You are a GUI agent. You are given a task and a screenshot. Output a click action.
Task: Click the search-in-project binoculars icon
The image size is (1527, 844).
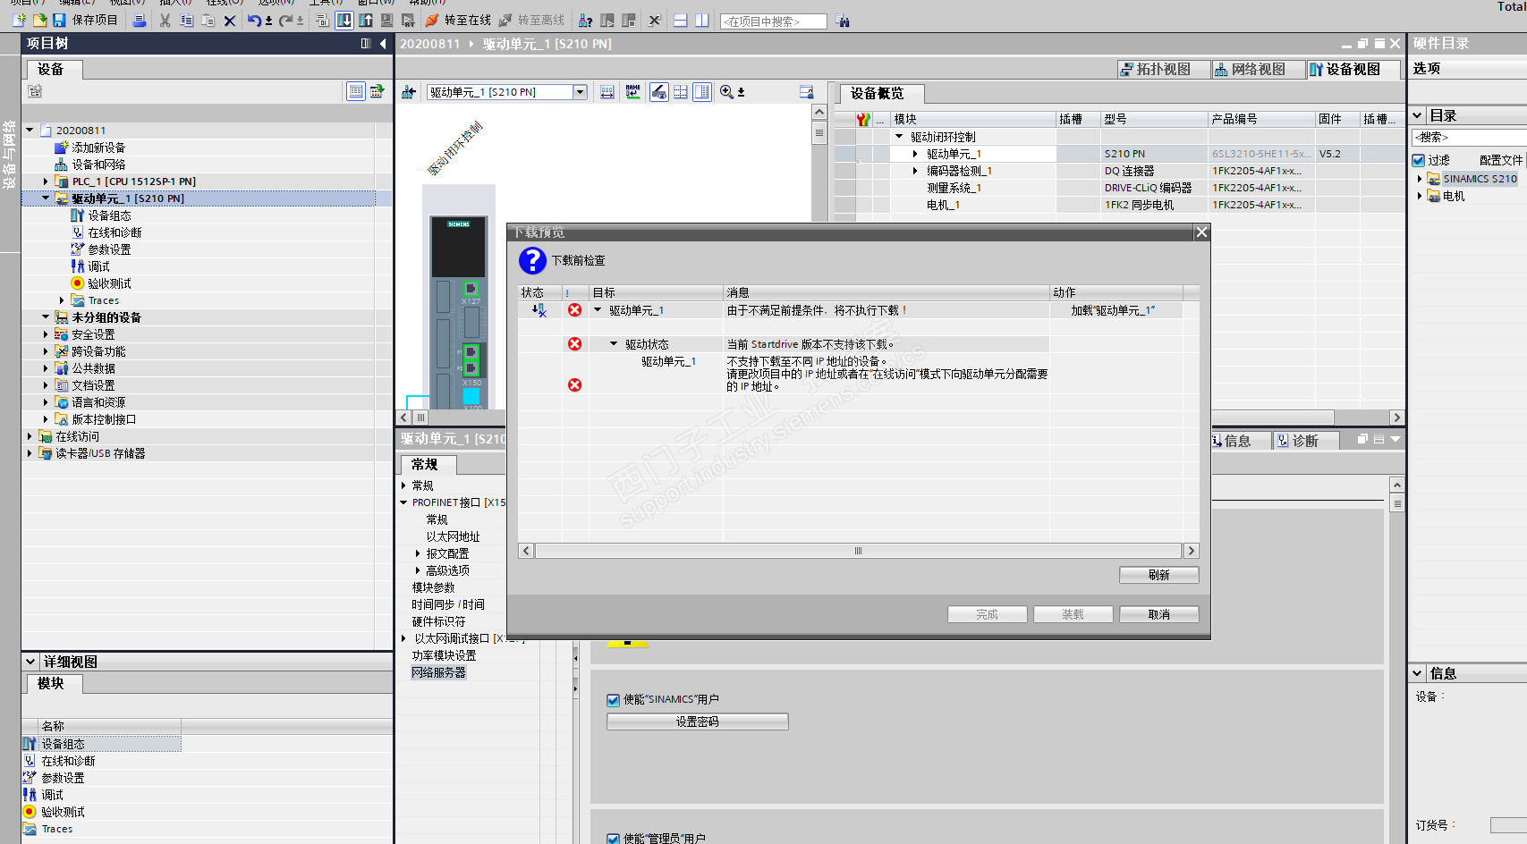(x=843, y=21)
